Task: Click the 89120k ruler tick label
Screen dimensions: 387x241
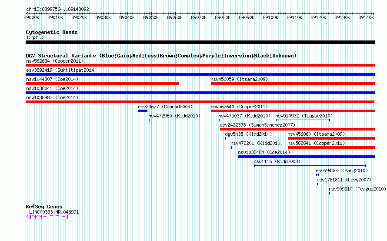Action: (x=318, y=17)
